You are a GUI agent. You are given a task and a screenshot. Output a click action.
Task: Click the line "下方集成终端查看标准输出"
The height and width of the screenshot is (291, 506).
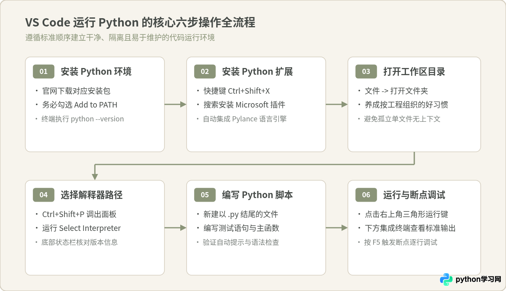tap(410, 228)
